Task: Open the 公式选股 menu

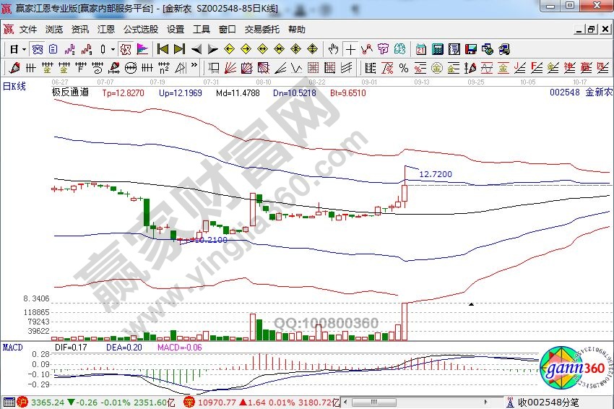Action: tap(141, 30)
